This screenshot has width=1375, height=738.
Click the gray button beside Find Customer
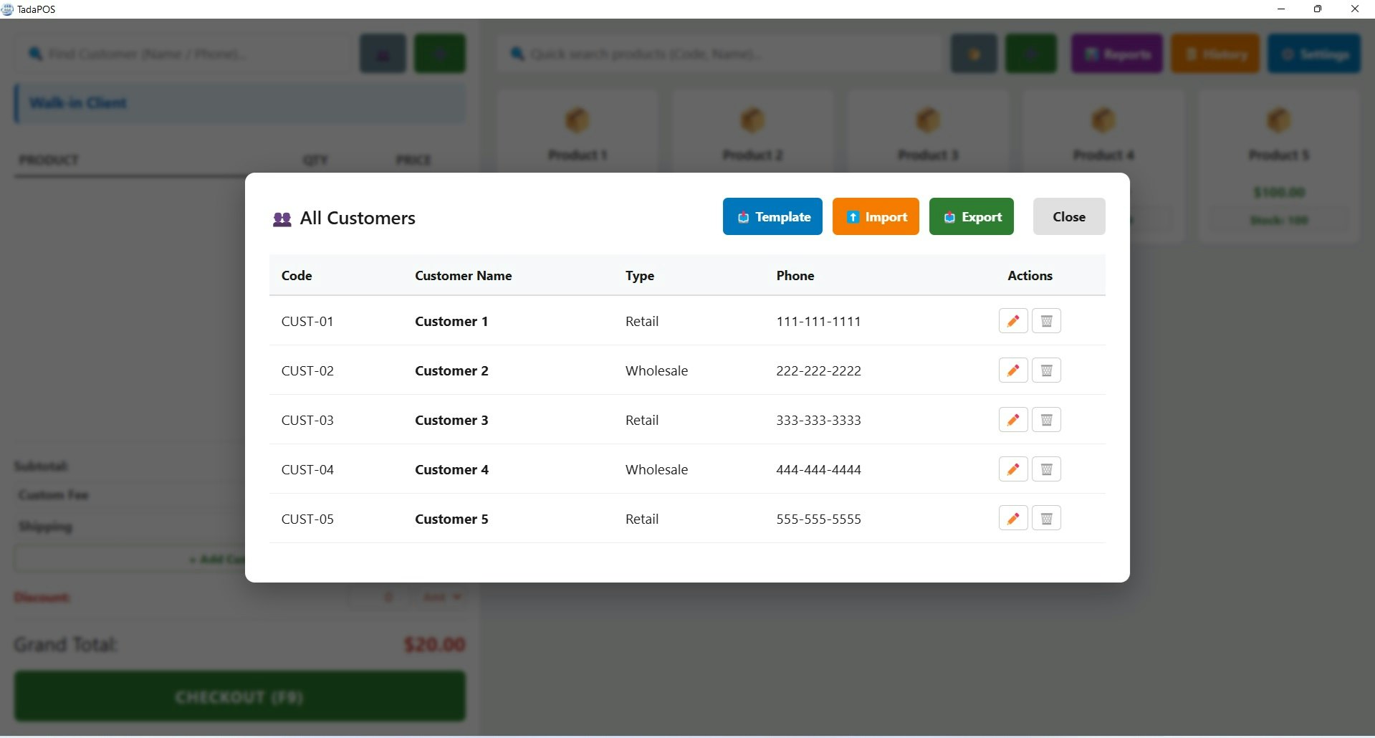[x=383, y=54]
